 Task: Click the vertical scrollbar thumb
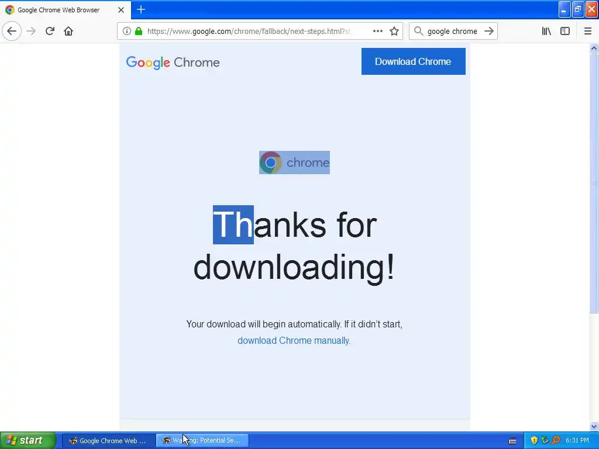tap(594, 183)
